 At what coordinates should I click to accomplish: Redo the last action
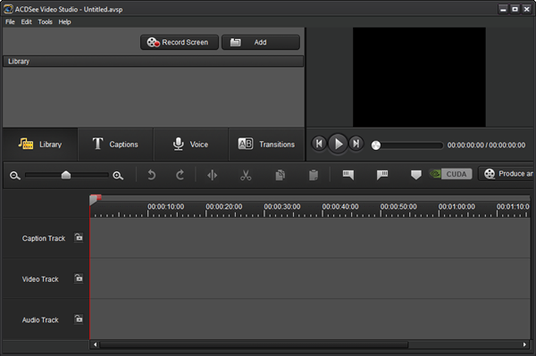coord(180,175)
